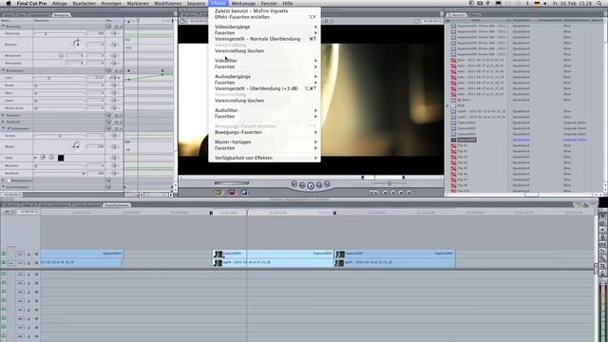Open the Apple menu
Image resolution: width=608 pixels, height=342 pixels.
pos(9,3)
